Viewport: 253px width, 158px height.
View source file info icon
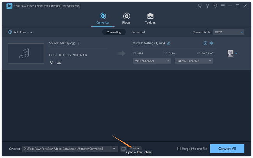point(79,43)
